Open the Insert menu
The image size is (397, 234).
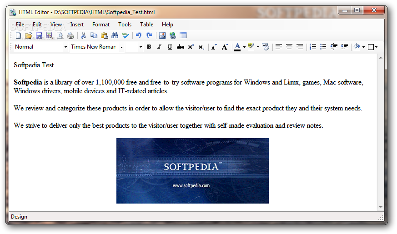tap(77, 25)
